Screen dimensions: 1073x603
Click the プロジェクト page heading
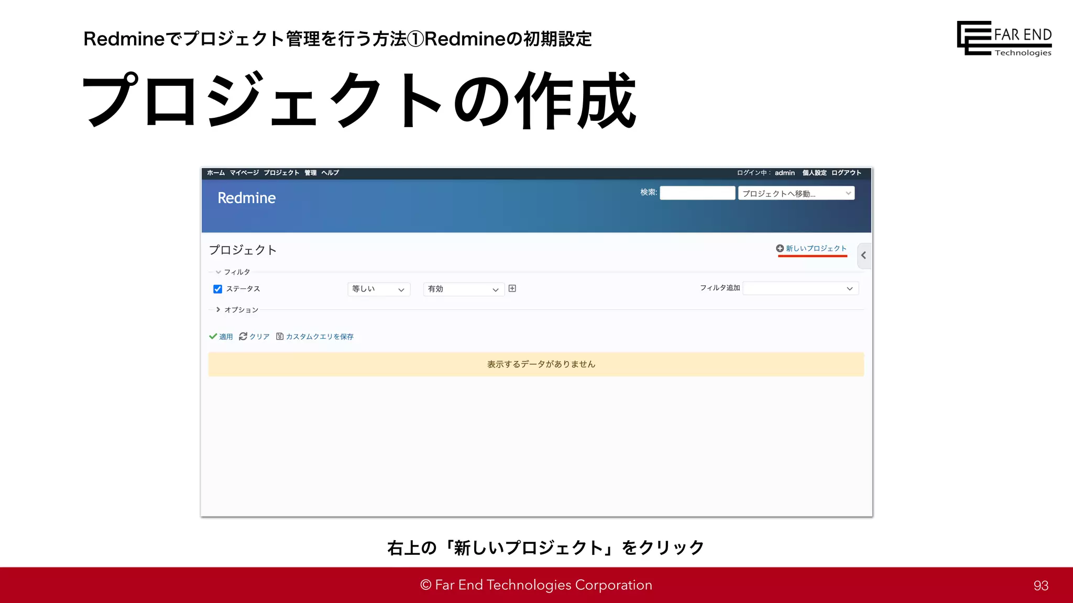click(x=243, y=250)
